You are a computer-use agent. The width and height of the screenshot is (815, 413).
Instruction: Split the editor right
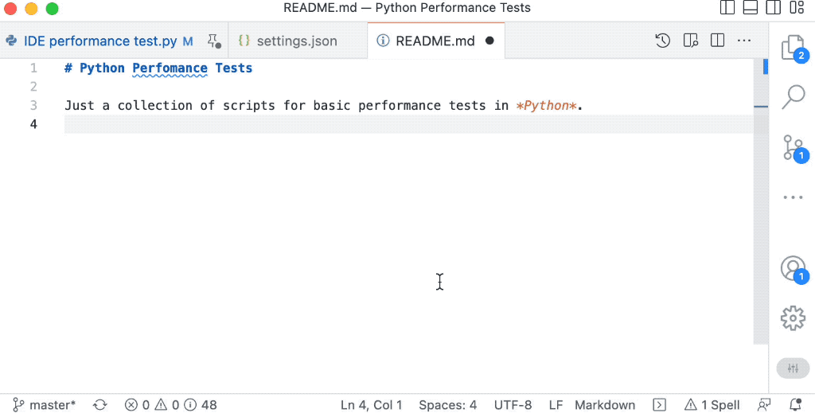(x=717, y=41)
